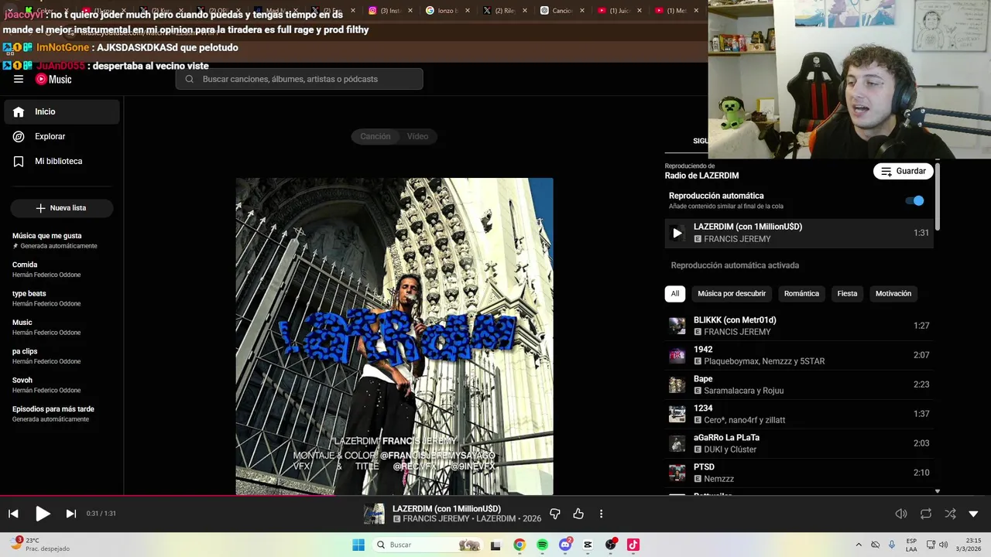Select the Fiesta filter chip
Image resolution: width=991 pixels, height=557 pixels.
(847, 294)
